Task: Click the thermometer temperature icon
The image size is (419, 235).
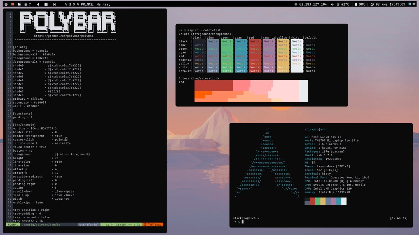Action: (338, 4)
